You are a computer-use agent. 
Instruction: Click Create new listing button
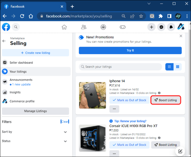pyautogui.click(x=35, y=53)
